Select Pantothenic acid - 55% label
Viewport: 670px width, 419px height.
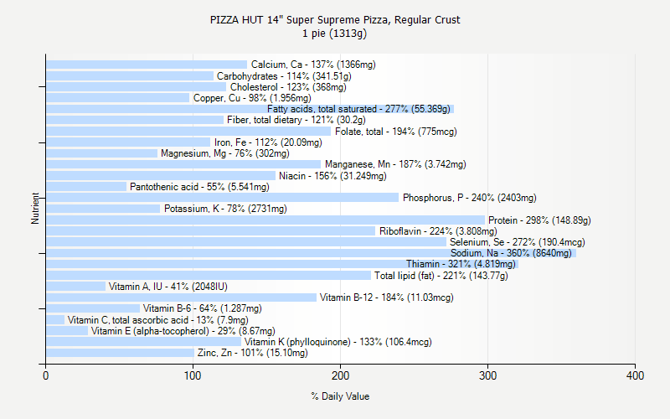click(199, 187)
